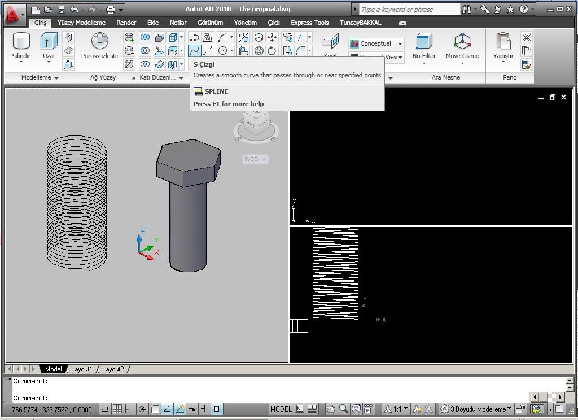Switch to the Layout2 tab
Image resolution: width=578 pixels, height=420 pixels.
pyautogui.click(x=113, y=369)
